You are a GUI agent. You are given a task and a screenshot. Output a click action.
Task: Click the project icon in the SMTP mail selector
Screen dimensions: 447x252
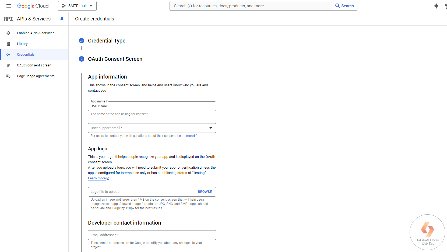click(64, 6)
